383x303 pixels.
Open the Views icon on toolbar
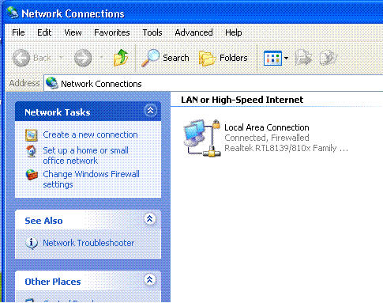(272, 58)
